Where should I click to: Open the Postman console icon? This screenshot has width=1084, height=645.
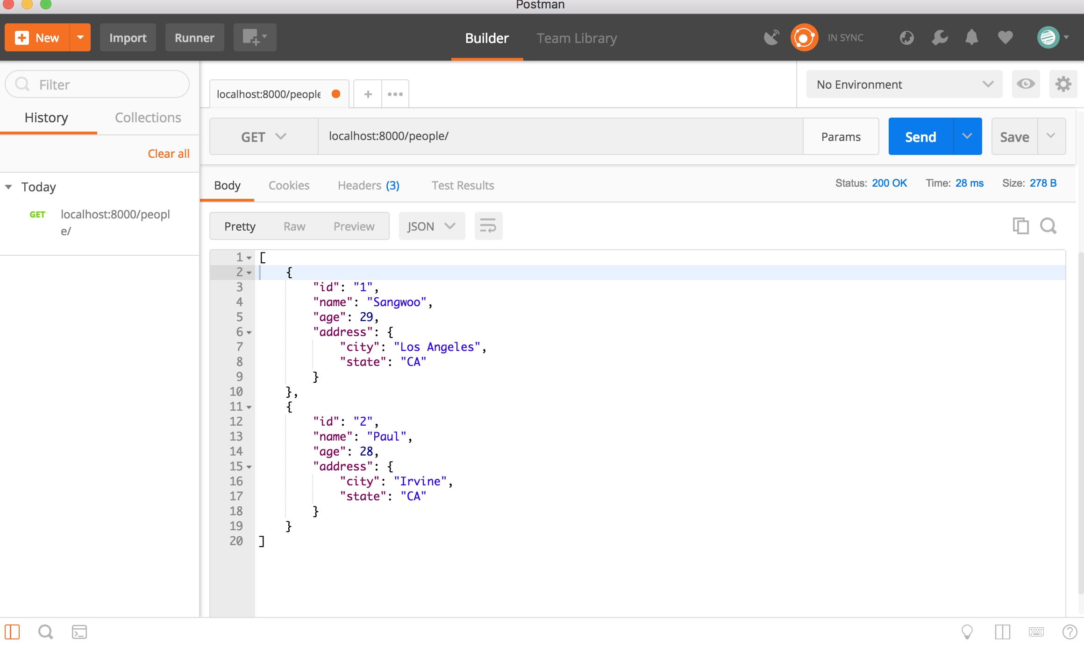79,632
